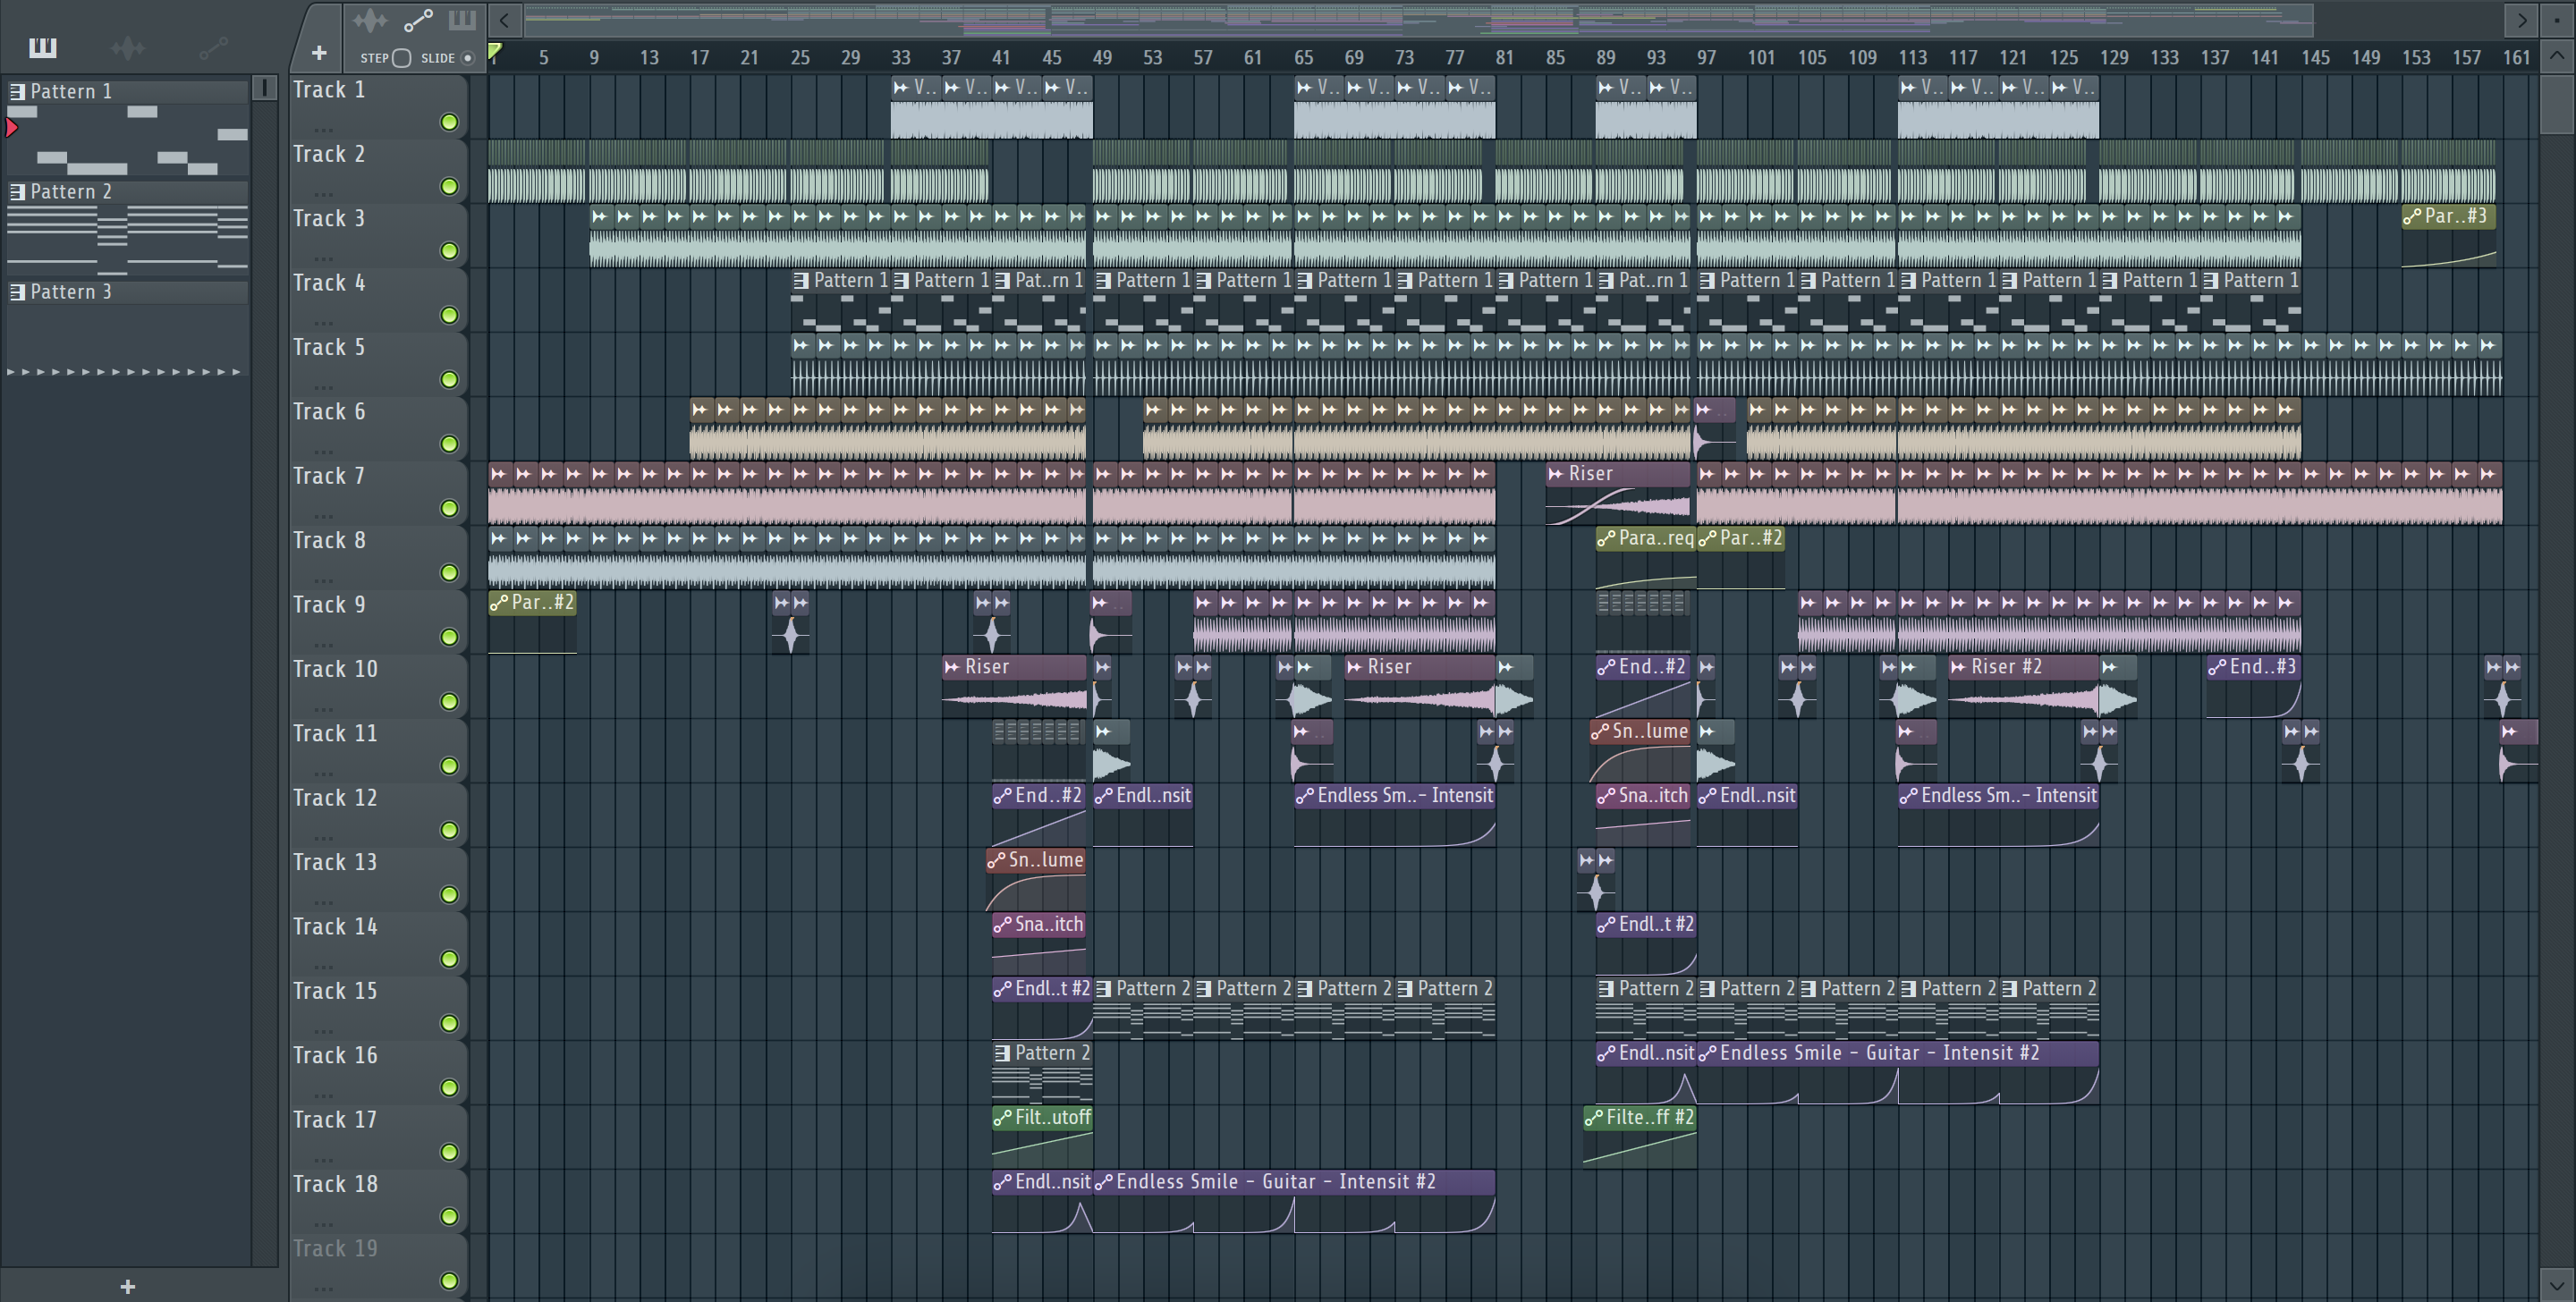2576x1302 pixels.
Task: Select the automation clip filter icon in the picker panel
Action: 213,47
